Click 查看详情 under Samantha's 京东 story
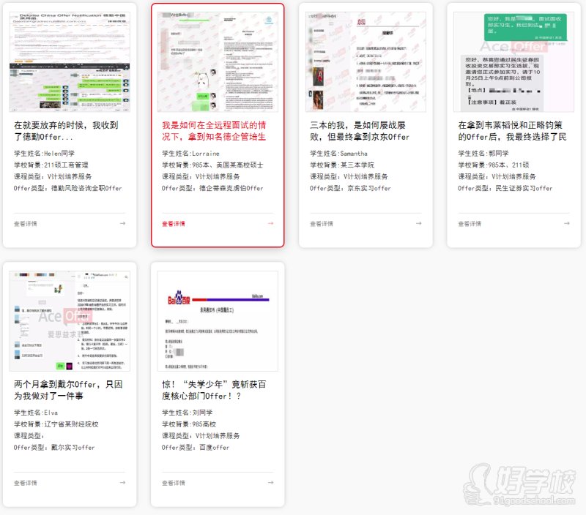The image size is (586, 515). coord(322,223)
